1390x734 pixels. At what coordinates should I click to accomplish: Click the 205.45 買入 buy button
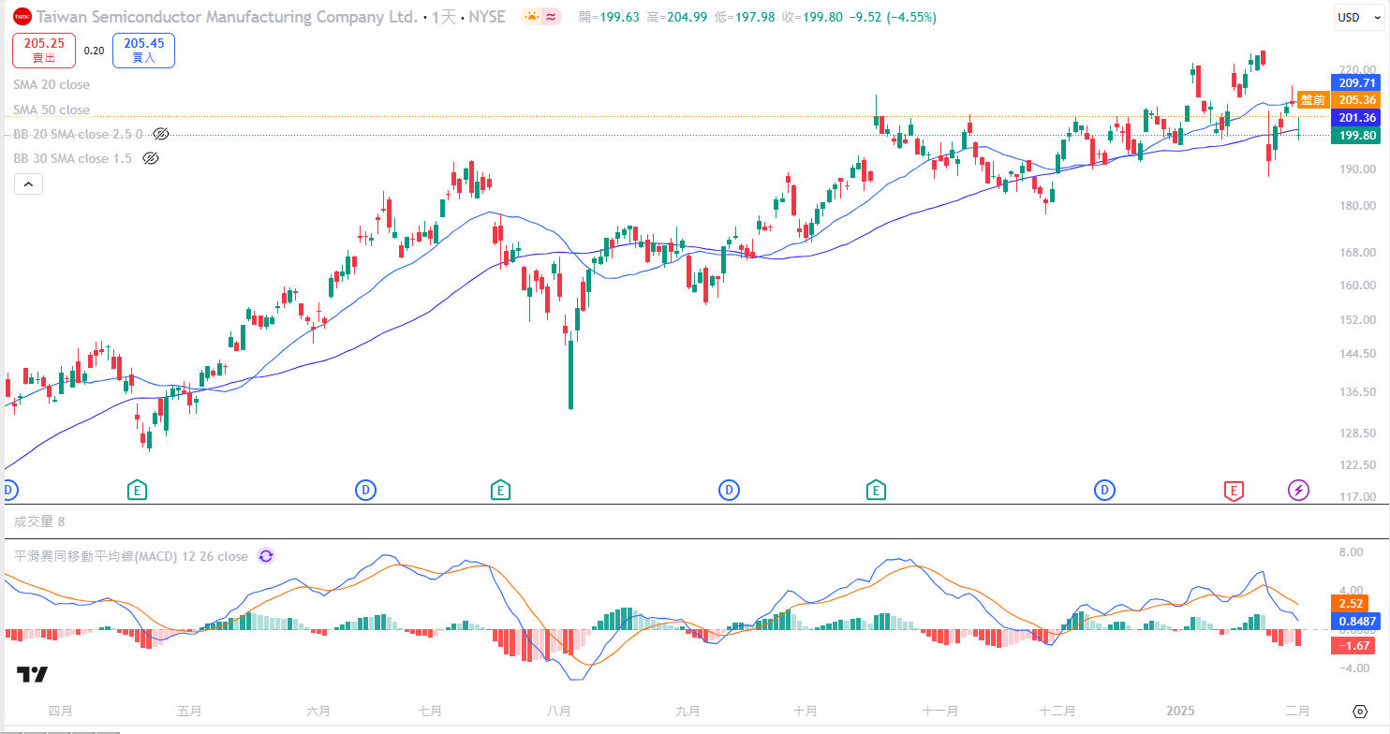(143, 50)
